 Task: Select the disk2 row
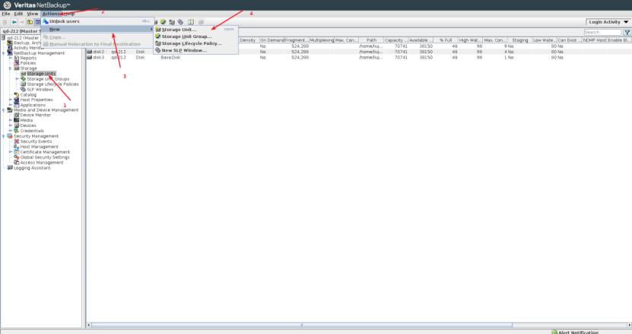(x=359, y=52)
